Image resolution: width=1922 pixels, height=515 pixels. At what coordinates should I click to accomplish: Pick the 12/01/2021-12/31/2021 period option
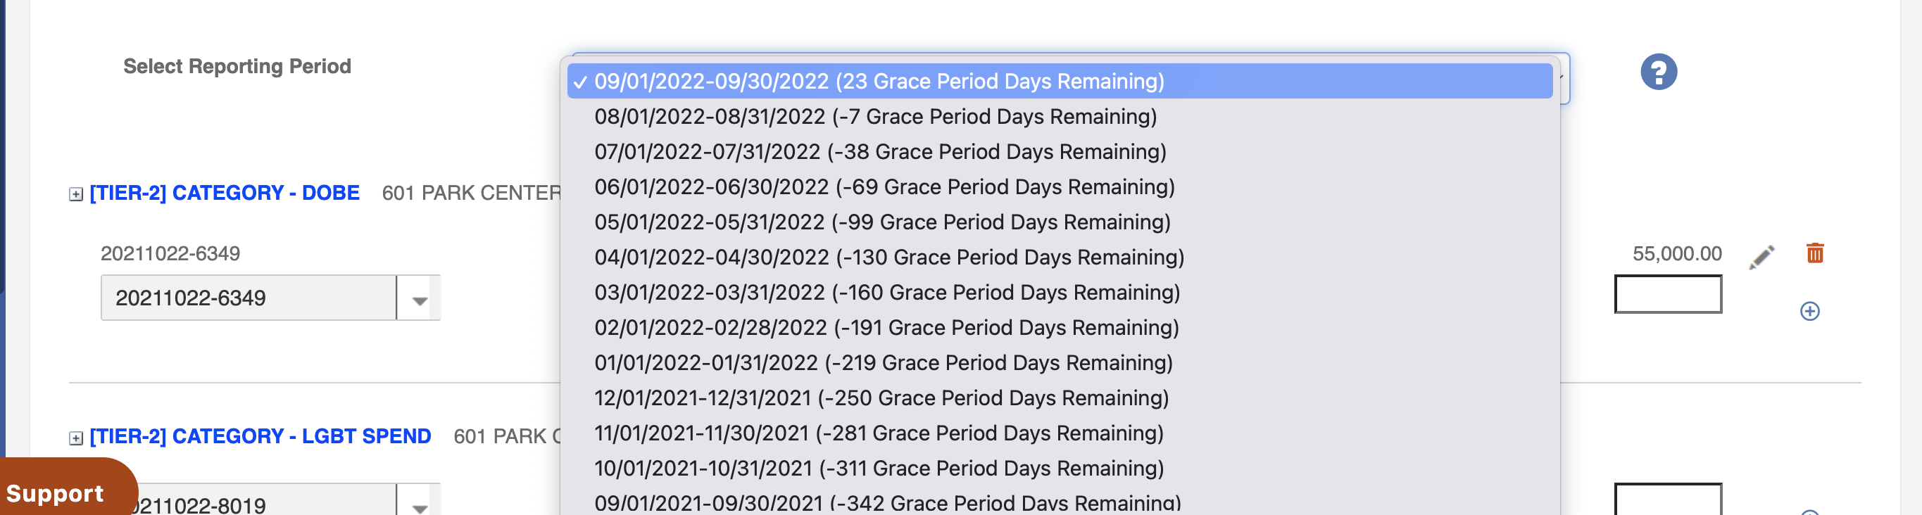click(1060, 398)
